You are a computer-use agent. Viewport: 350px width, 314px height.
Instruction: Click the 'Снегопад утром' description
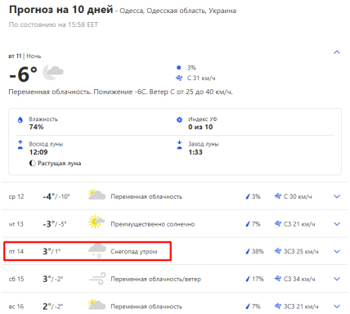[x=134, y=251]
